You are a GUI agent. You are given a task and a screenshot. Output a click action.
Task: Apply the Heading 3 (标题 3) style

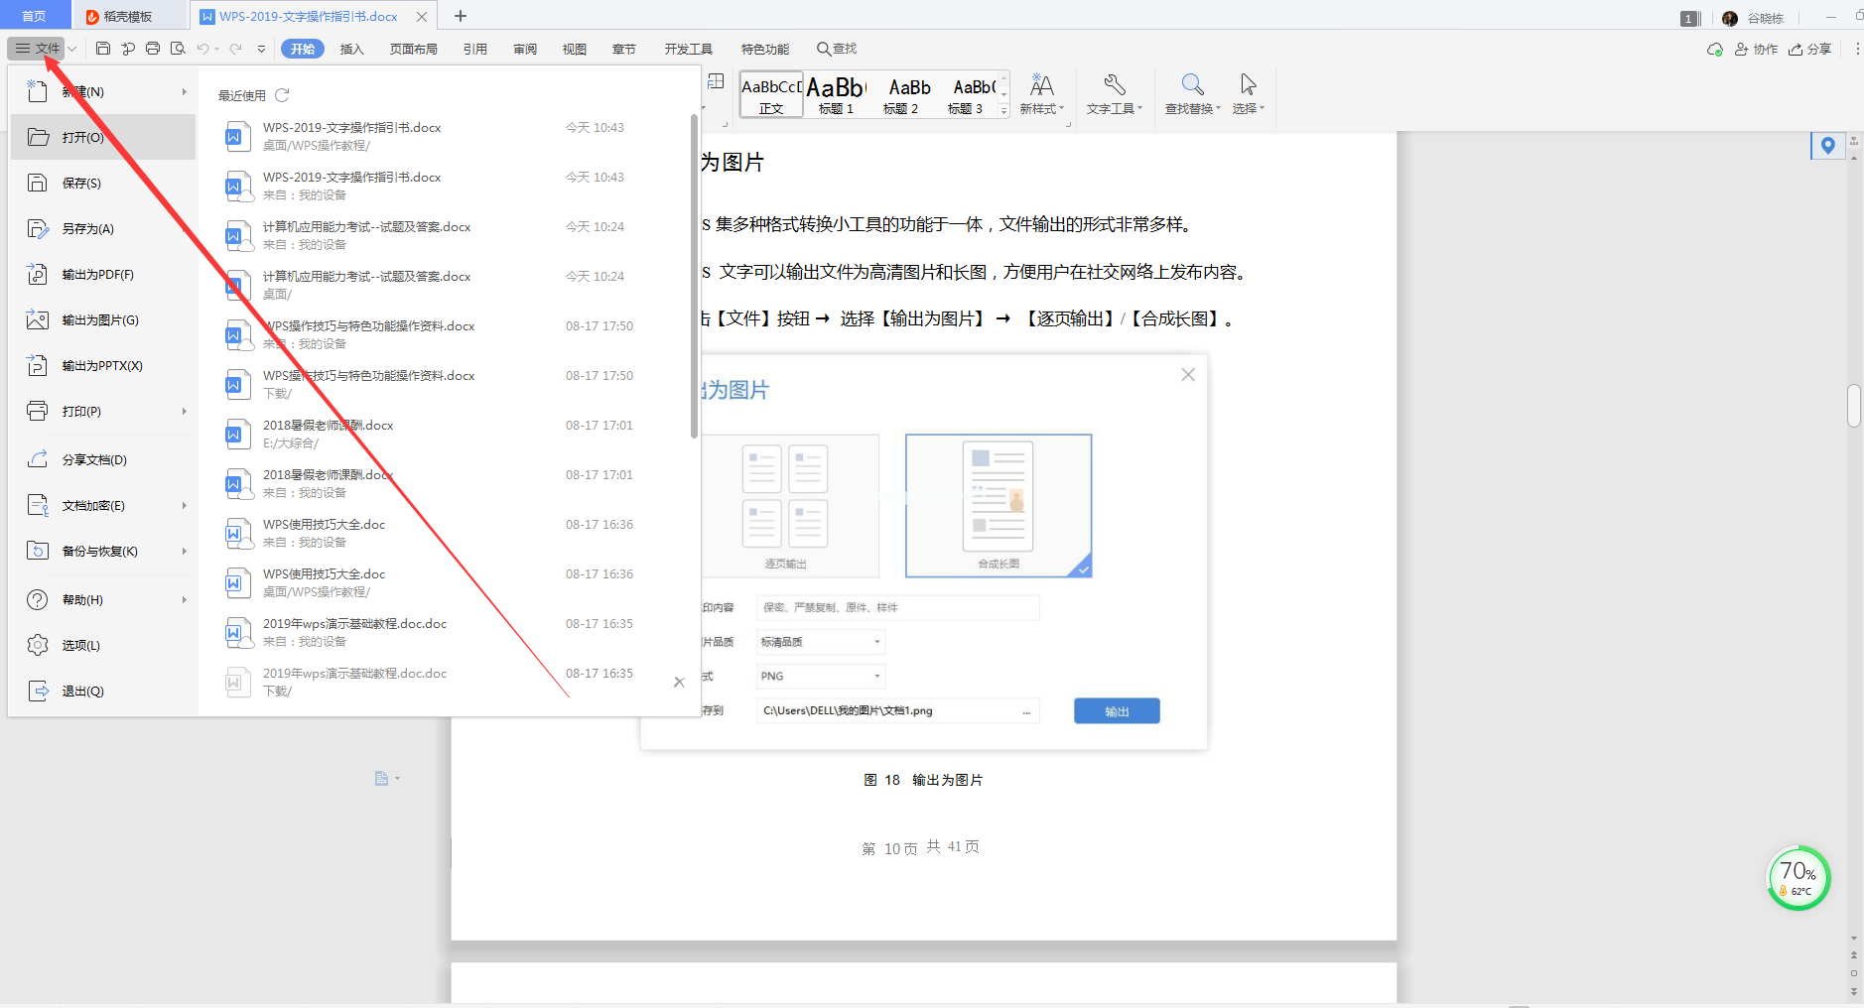pos(966,95)
